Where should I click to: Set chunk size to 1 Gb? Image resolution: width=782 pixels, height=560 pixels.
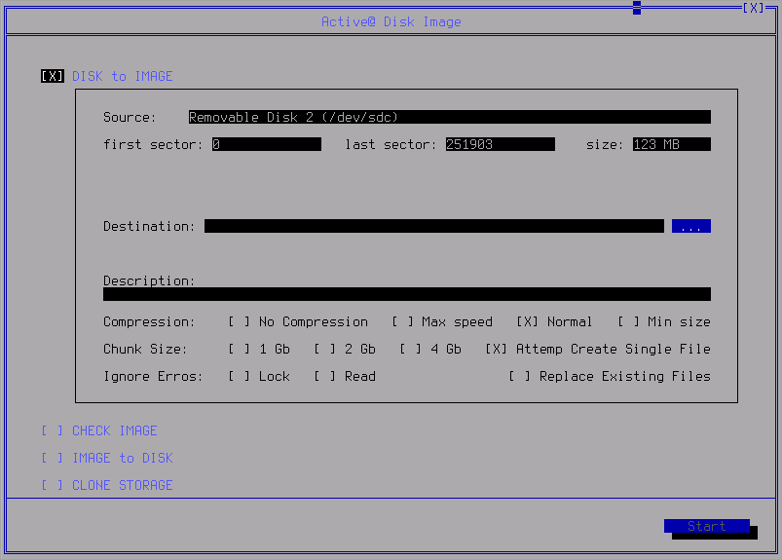[240, 349]
